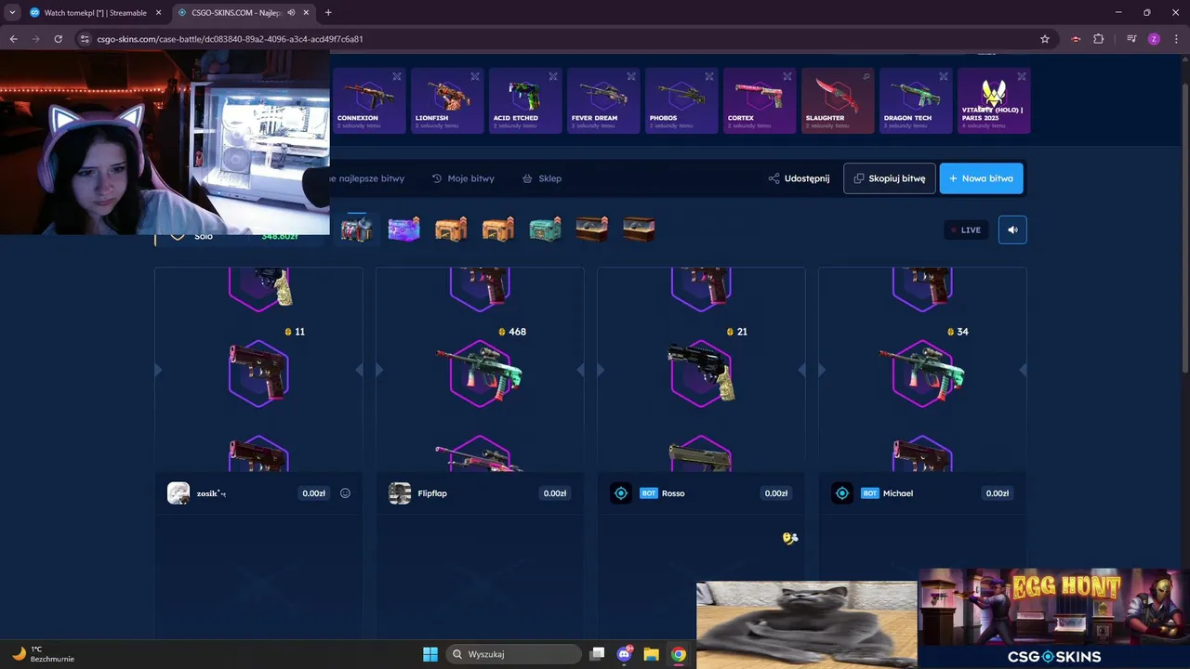
Task: Open the browser extensions puzzle icon
Action: click(x=1099, y=39)
